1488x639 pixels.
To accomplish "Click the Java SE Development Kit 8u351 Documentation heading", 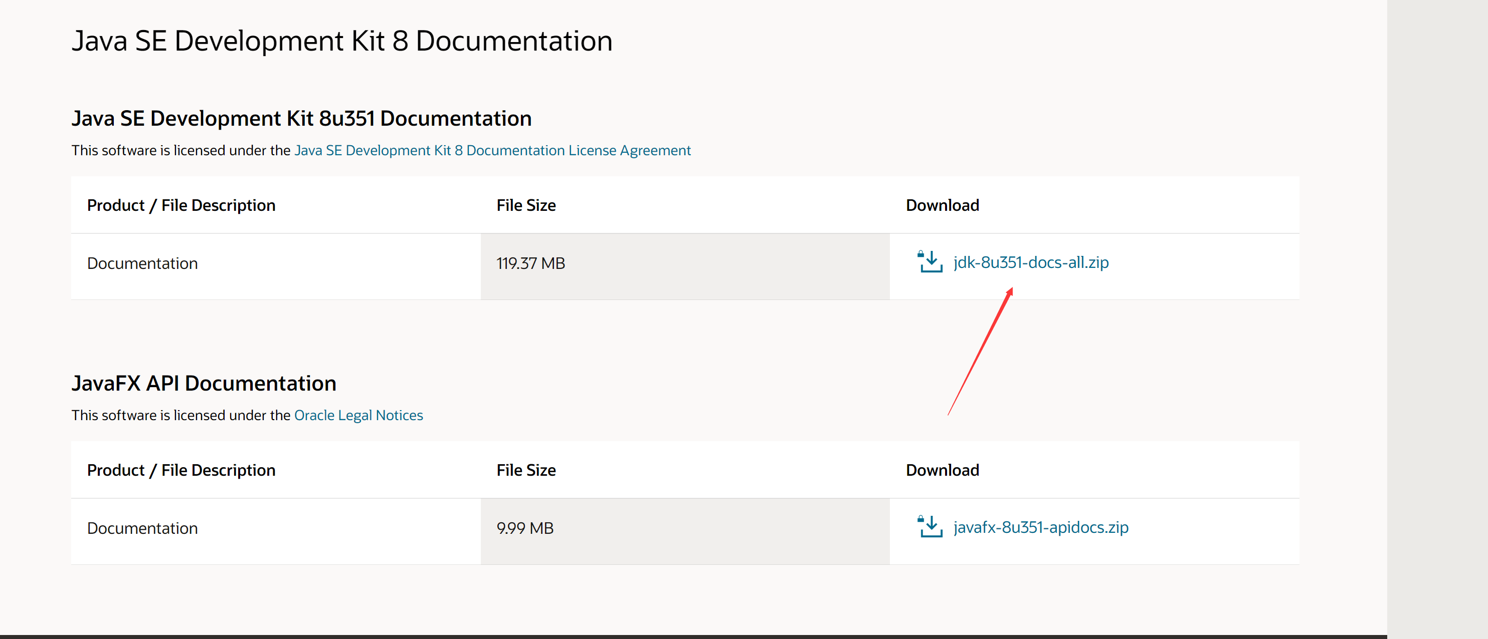I will click(301, 118).
